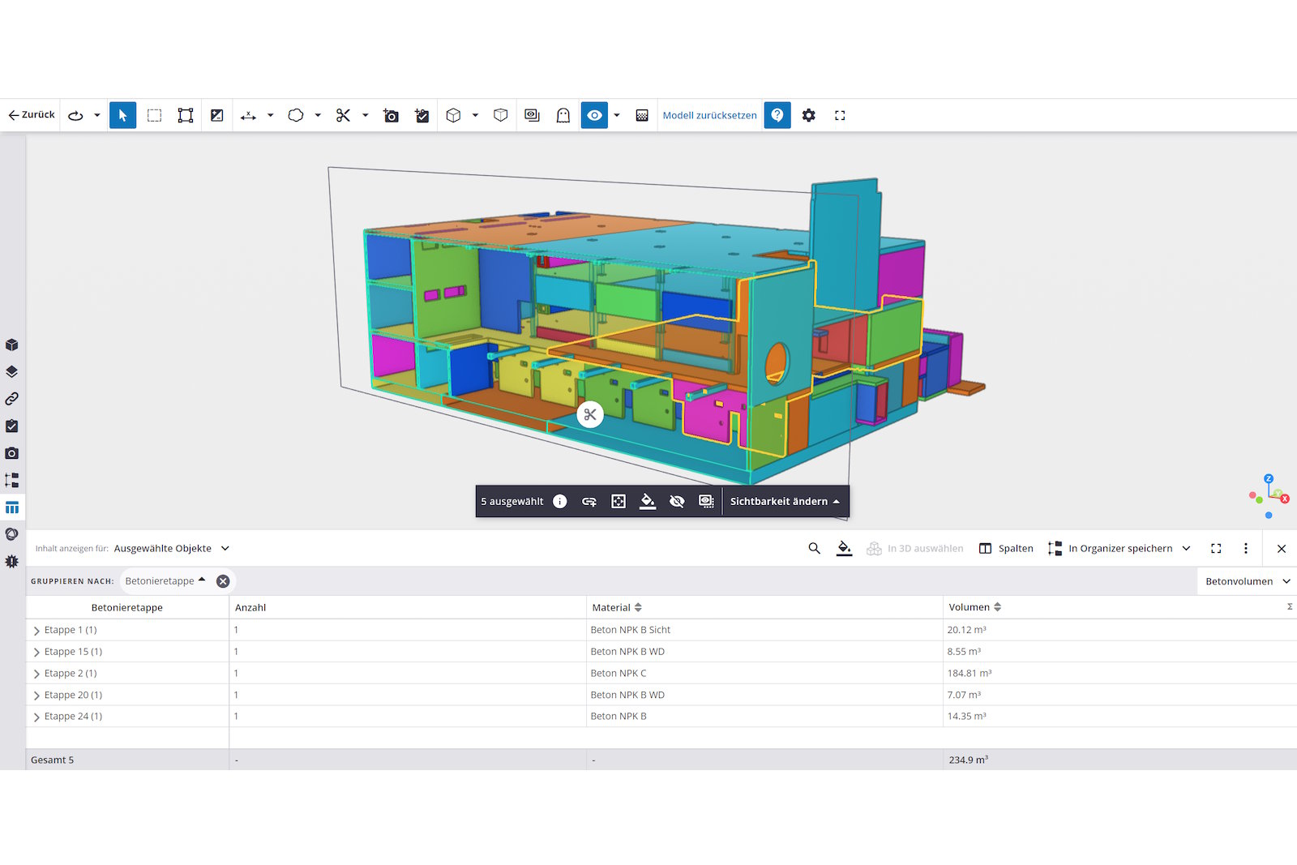Select the arrow selection tool
Image resolution: width=1297 pixels, height=865 pixels.
coord(122,115)
